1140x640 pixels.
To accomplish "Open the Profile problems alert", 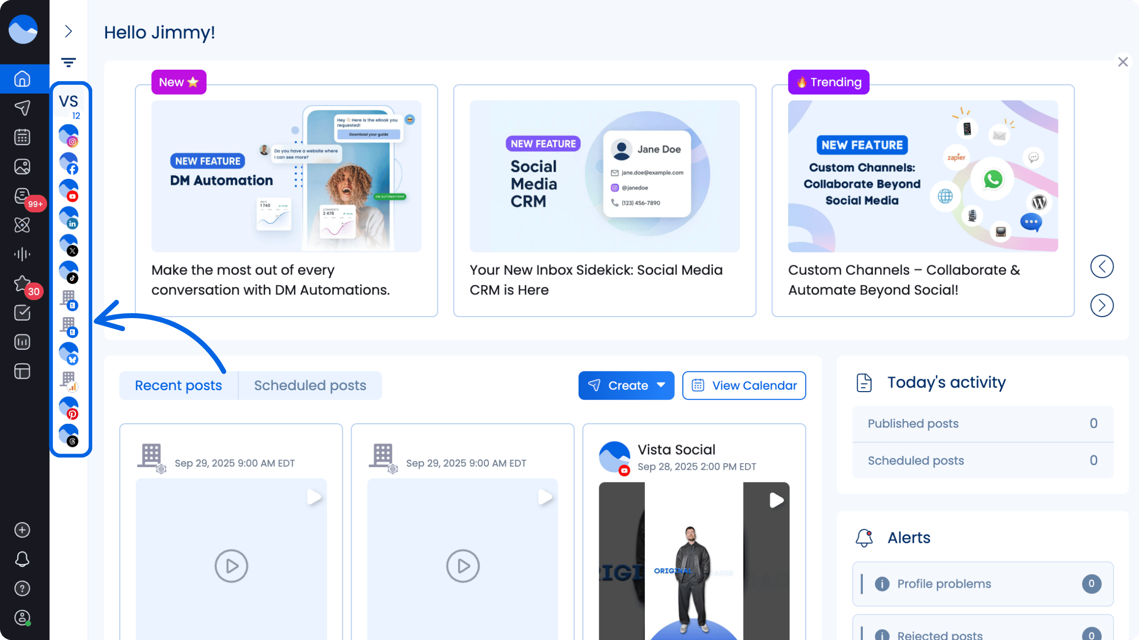I will [982, 584].
